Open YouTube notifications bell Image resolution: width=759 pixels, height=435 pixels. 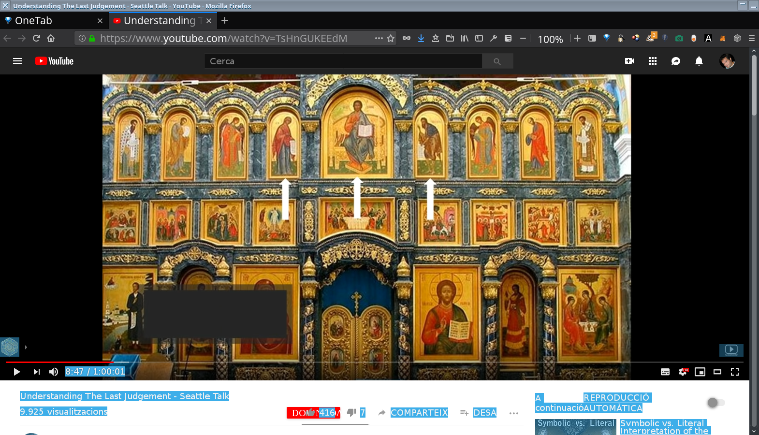tap(699, 61)
